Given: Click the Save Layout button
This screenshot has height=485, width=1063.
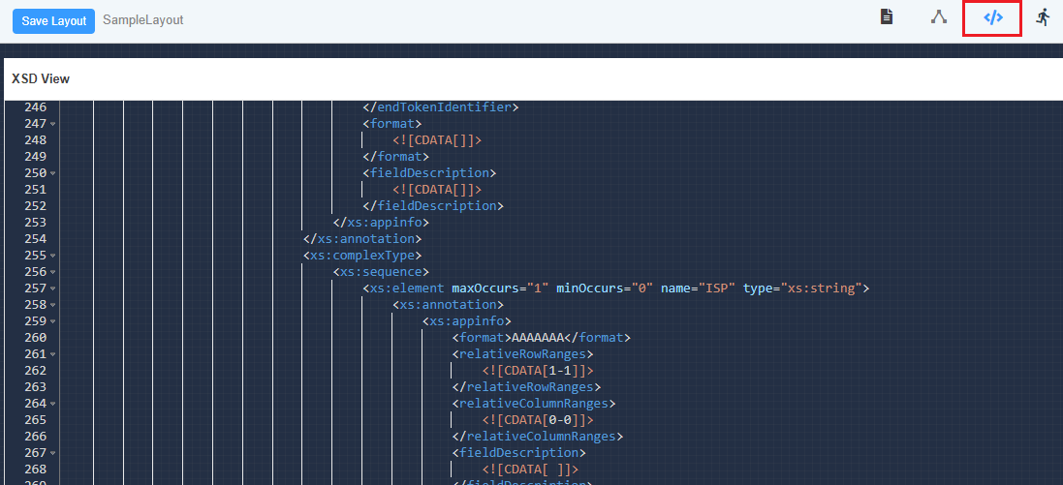Looking at the screenshot, I should pos(53,20).
